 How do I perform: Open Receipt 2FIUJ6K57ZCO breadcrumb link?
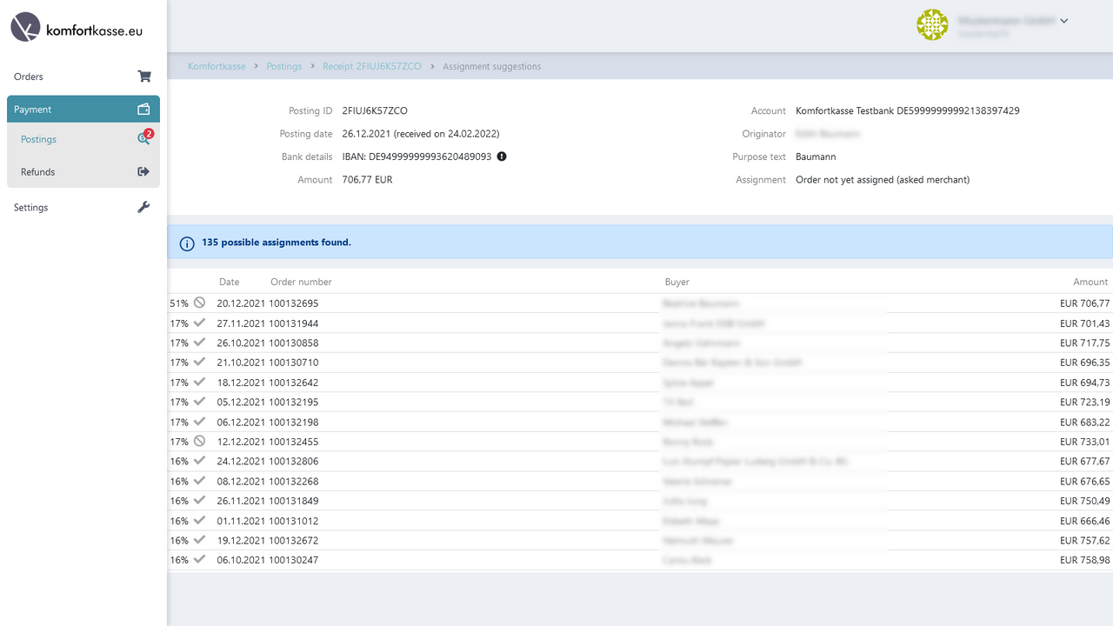pyautogui.click(x=372, y=66)
